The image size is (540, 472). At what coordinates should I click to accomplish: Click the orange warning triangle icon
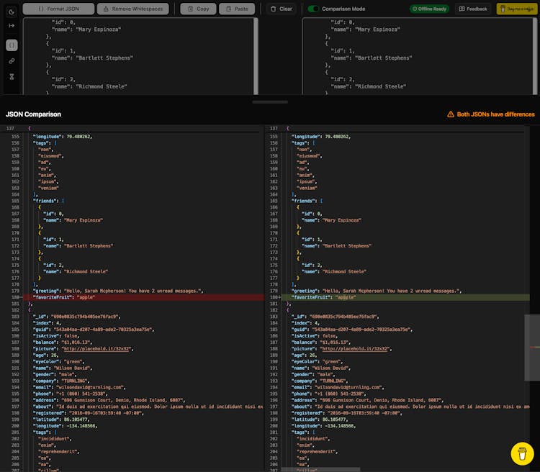coord(451,114)
